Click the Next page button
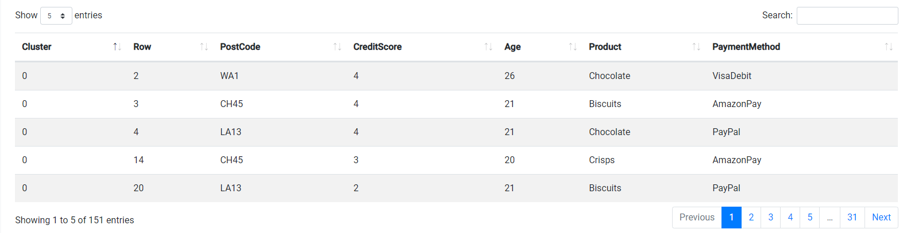This screenshot has height=233, width=903. coord(881,218)
